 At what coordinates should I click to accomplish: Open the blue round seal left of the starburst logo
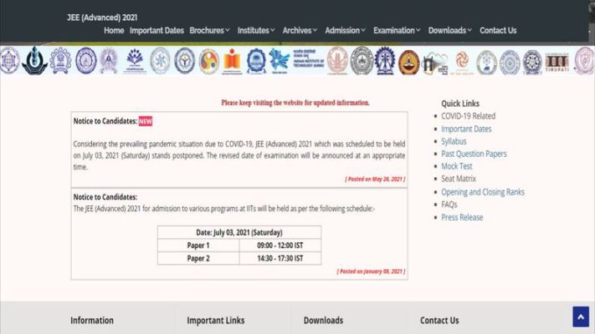click(256, 61)
